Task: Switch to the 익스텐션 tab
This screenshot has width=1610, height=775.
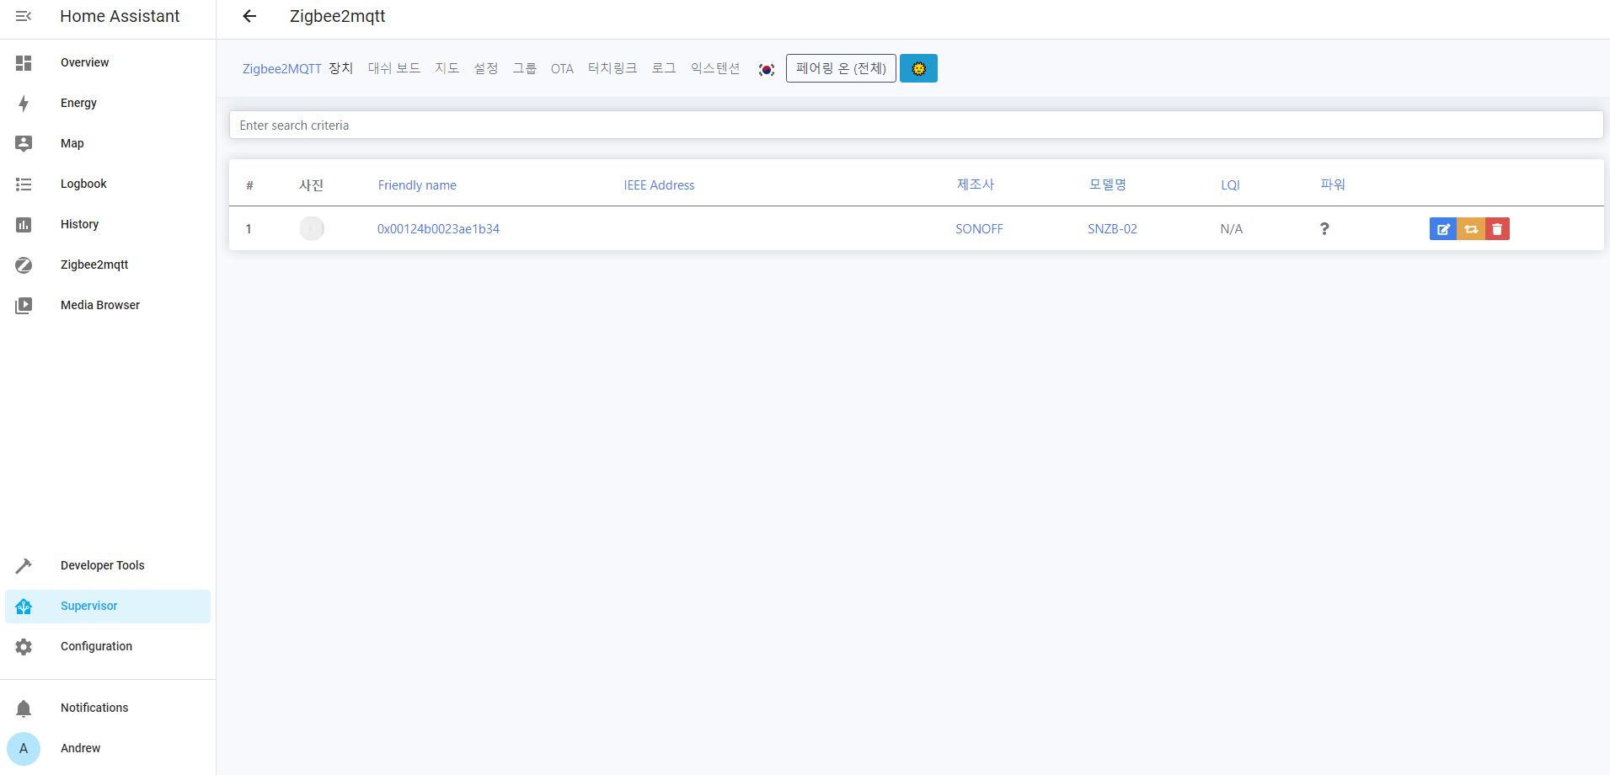Action: point(715,68)
